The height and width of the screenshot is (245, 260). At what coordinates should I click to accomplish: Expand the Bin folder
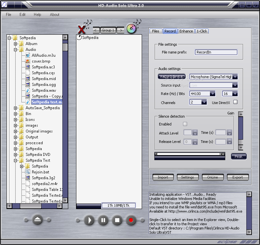[15, 114]
